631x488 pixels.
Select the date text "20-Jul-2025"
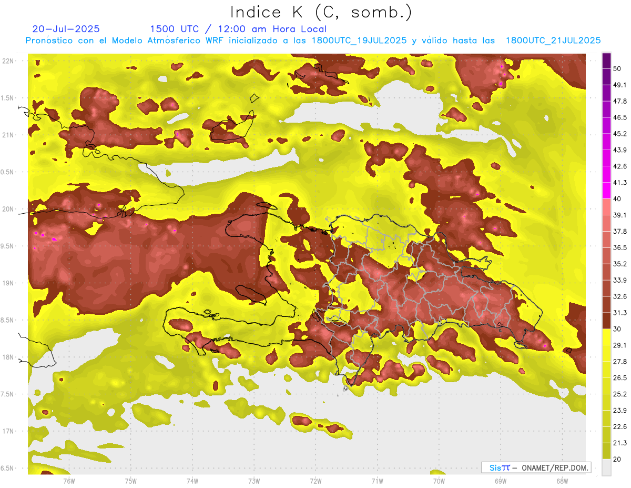[x=66, y=29]
